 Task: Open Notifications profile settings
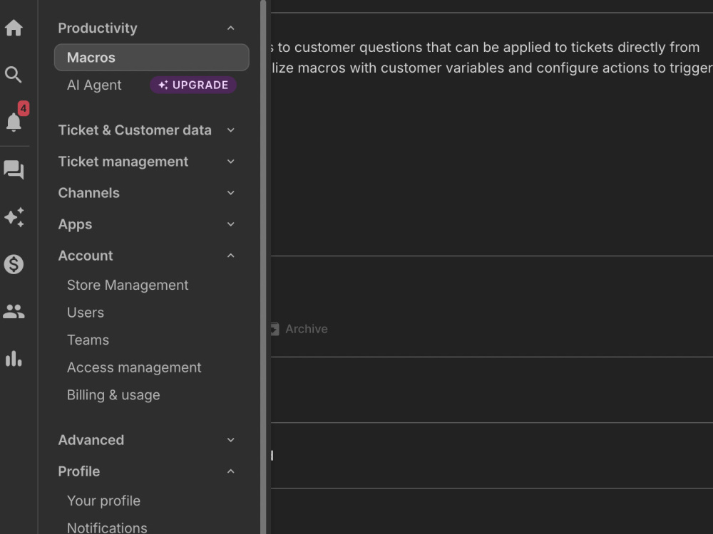point(107,528)
